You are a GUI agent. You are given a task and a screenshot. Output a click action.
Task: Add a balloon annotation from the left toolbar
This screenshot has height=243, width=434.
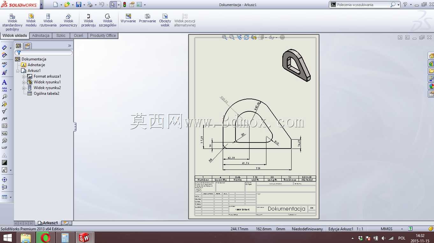[x=4, y=97]
